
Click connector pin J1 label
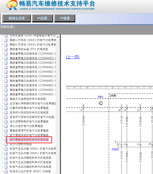[x=119, y=144]
